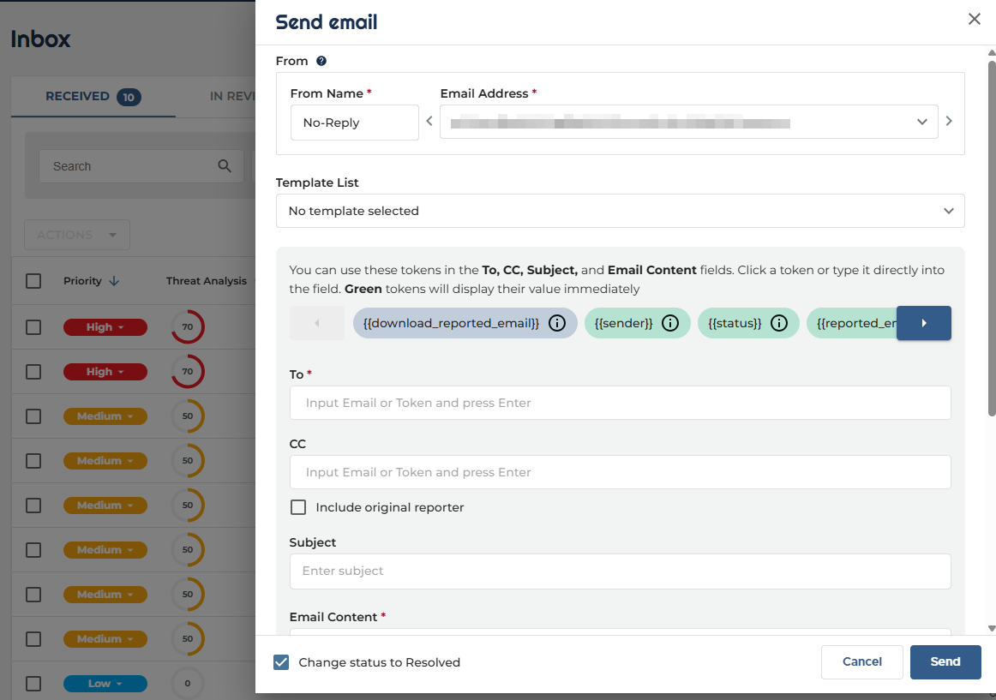Screen dimensions: 996x700
Task: Enable Include original reporter checkbox
Action: coord(298,507)
